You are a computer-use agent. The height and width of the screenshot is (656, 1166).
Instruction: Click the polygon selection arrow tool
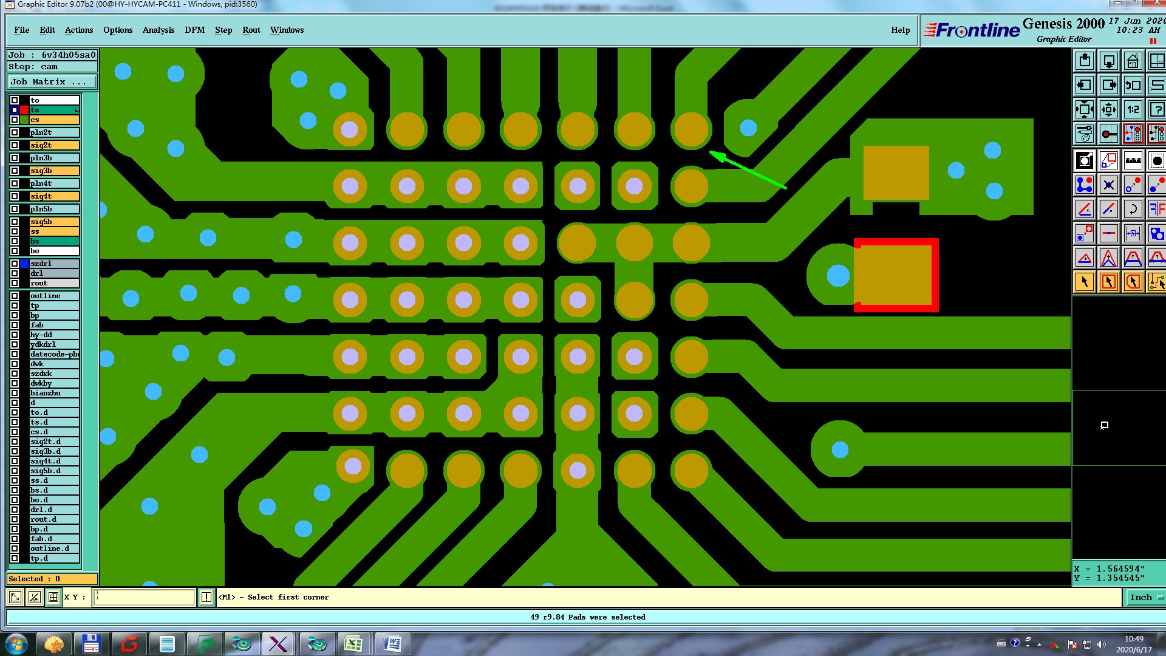tap(1133, 282)
